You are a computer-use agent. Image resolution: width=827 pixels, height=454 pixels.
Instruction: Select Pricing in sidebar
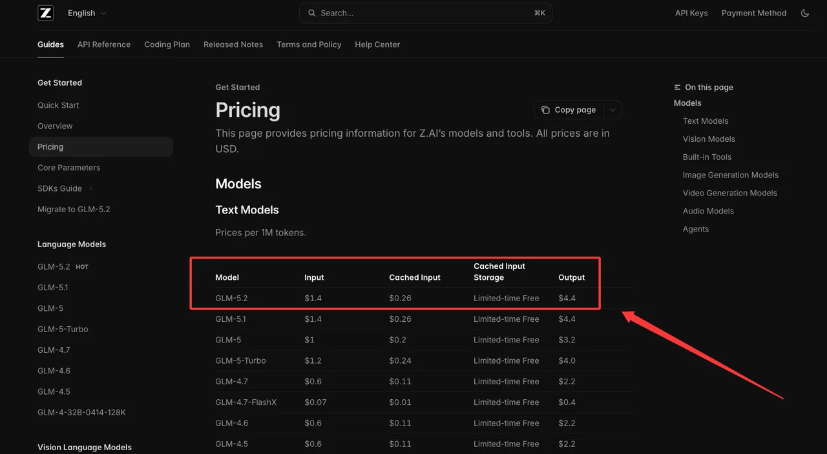tap(101, 146)
